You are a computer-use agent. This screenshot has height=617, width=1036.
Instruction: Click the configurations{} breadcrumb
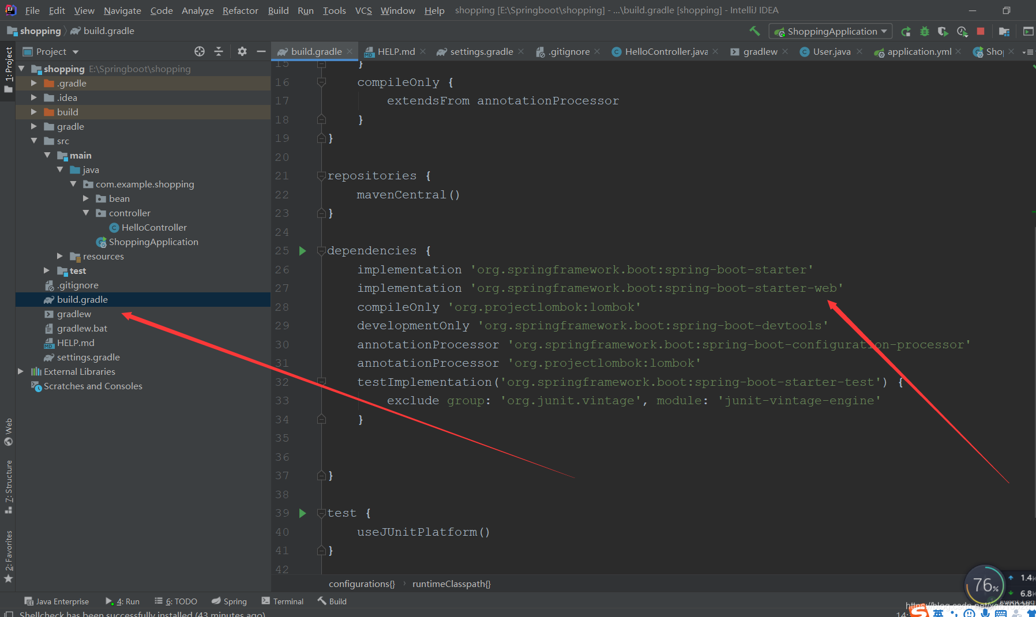[x=362, y=584]
